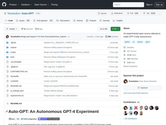This screenshot has width=166, height=125.
Task: Click the Dockerfile file icon
Action: point(7,76)
